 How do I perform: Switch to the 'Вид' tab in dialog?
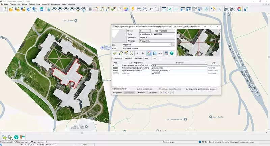[146, 59]
